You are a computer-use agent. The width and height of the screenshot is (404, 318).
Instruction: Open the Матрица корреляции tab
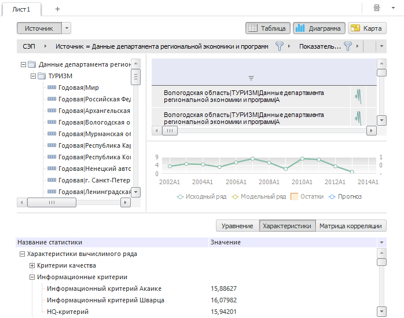352,226
